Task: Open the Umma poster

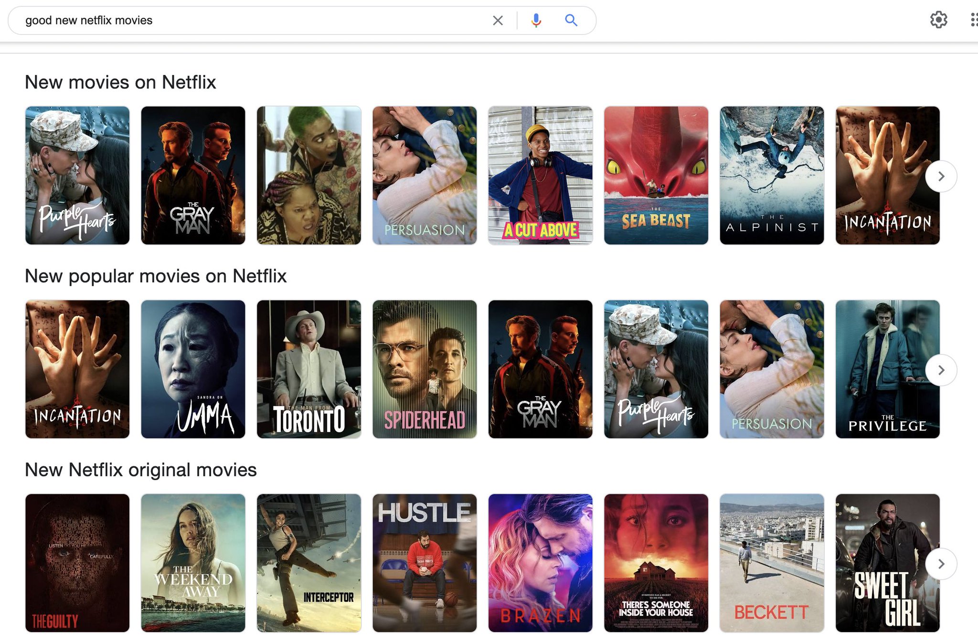Action: tap(193, 369)
